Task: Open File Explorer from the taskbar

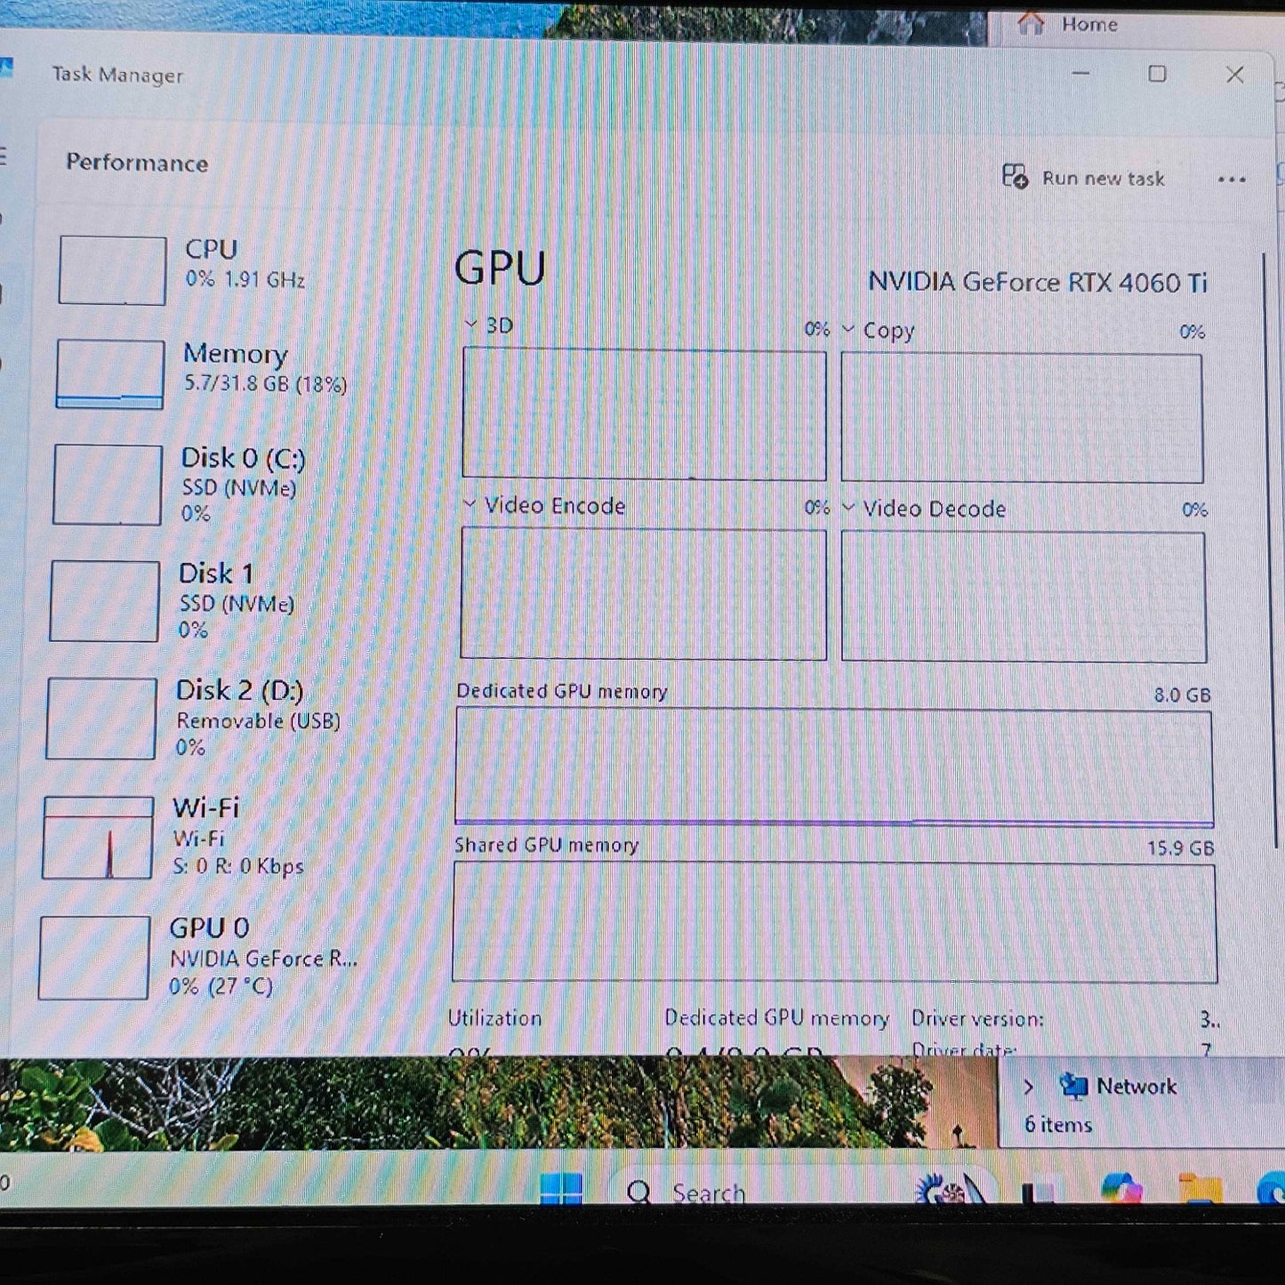Action: (1199, 1189)
